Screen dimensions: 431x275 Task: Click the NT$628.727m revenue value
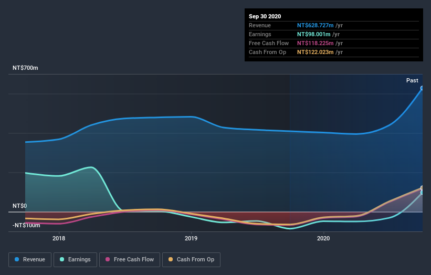tap(316, 25)
